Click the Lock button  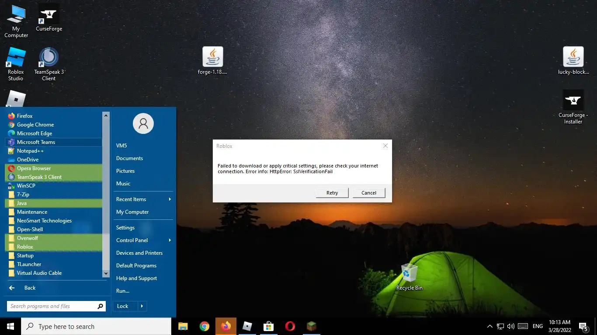tap(125, 306)
